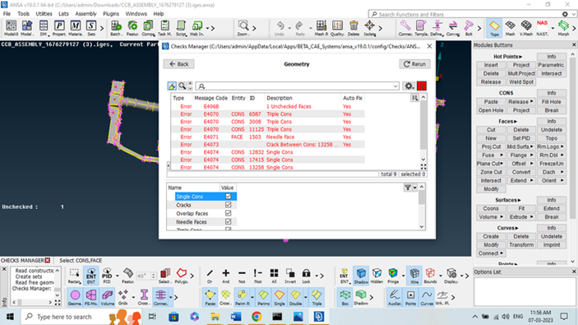This screenshot has height=325, width=578.
Task: Toggle the Overlap Faces checkbox
Action: (x=229, y=213)
